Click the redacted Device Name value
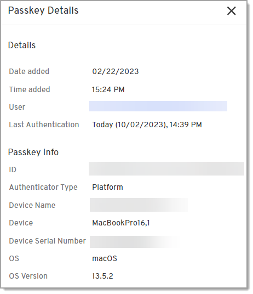253x294 pixels. pyautogui.click(x=139, y=205)
